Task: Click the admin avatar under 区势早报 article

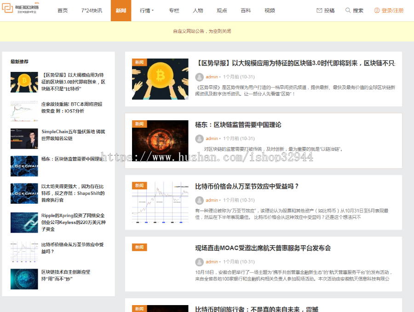Action: (x=199, y=77)
